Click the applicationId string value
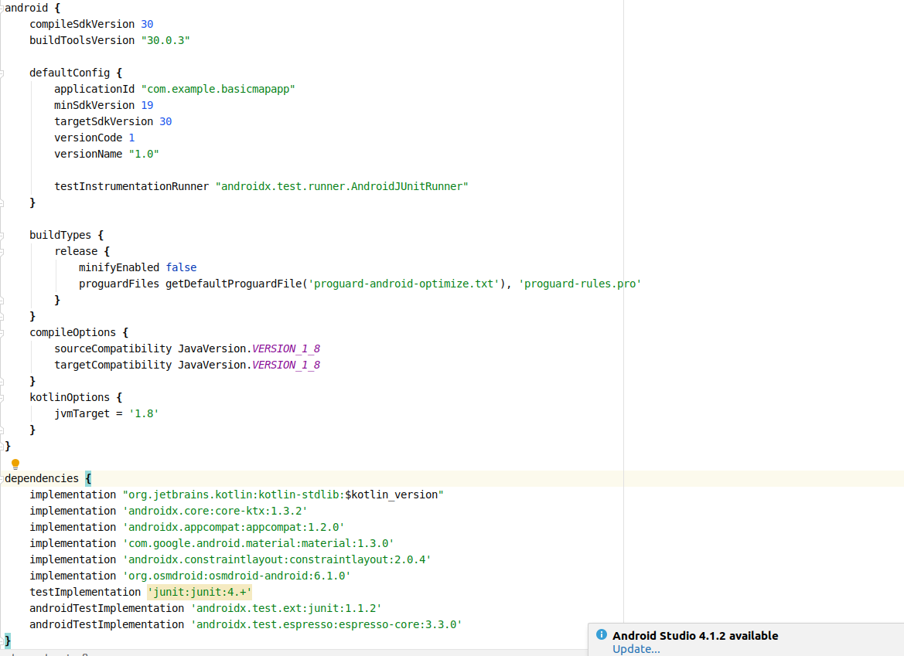The width and height of the screenshot is (904, 656). point(218,89)
